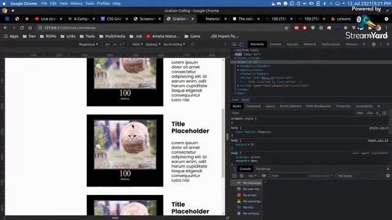Open the Dev bookmarks folder
The width and height of the screenshot is (392, 220).
point(29,36)
